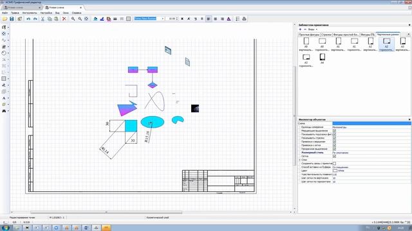Viewport: 412px width, 231px height.
Task: Click the red Delete X icon
Action: (64, 19)
